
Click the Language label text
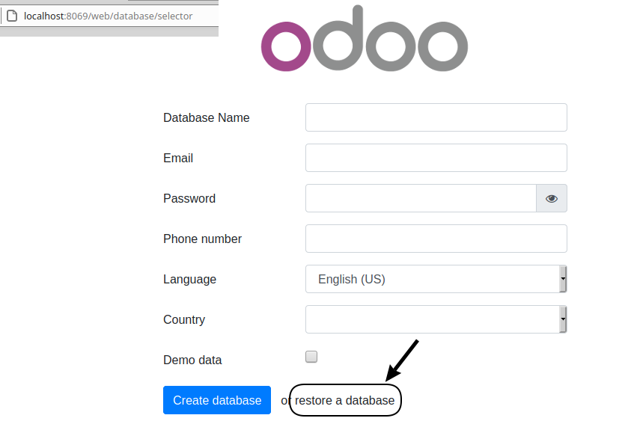(x=189, y=279)
